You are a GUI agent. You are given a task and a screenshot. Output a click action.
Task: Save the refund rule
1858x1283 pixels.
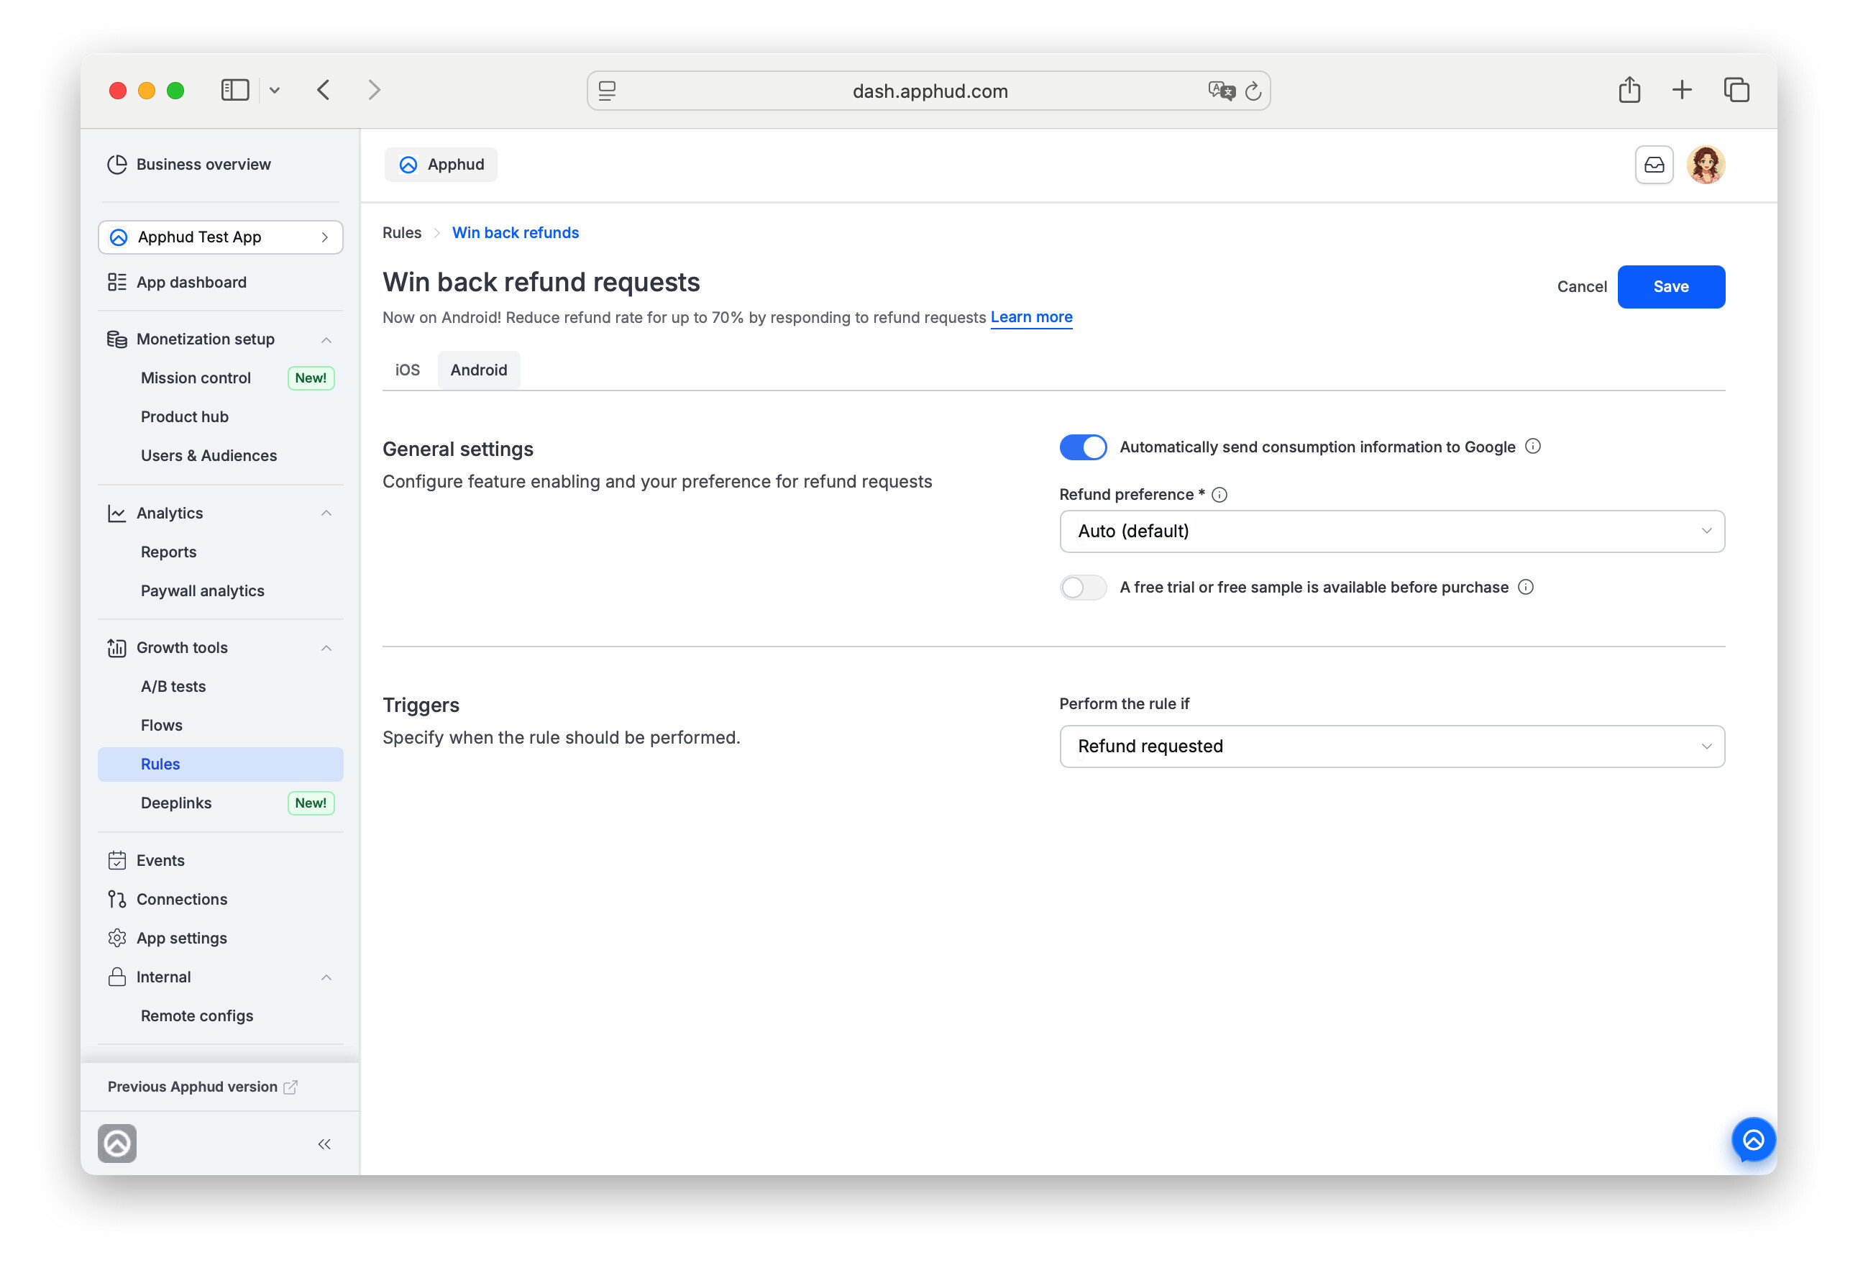[x=1671, y=287]
